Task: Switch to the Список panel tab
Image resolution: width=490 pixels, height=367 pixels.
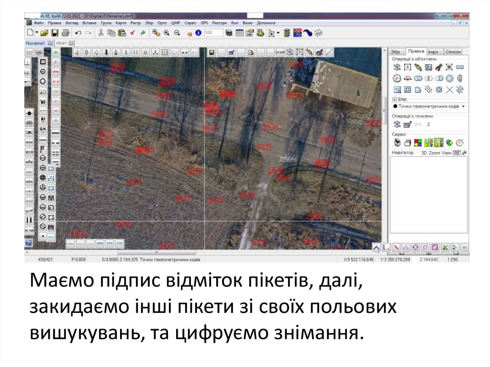Action: click(x=453, y=52)
